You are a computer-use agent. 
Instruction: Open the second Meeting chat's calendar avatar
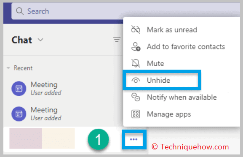click(x=19, y=114)
